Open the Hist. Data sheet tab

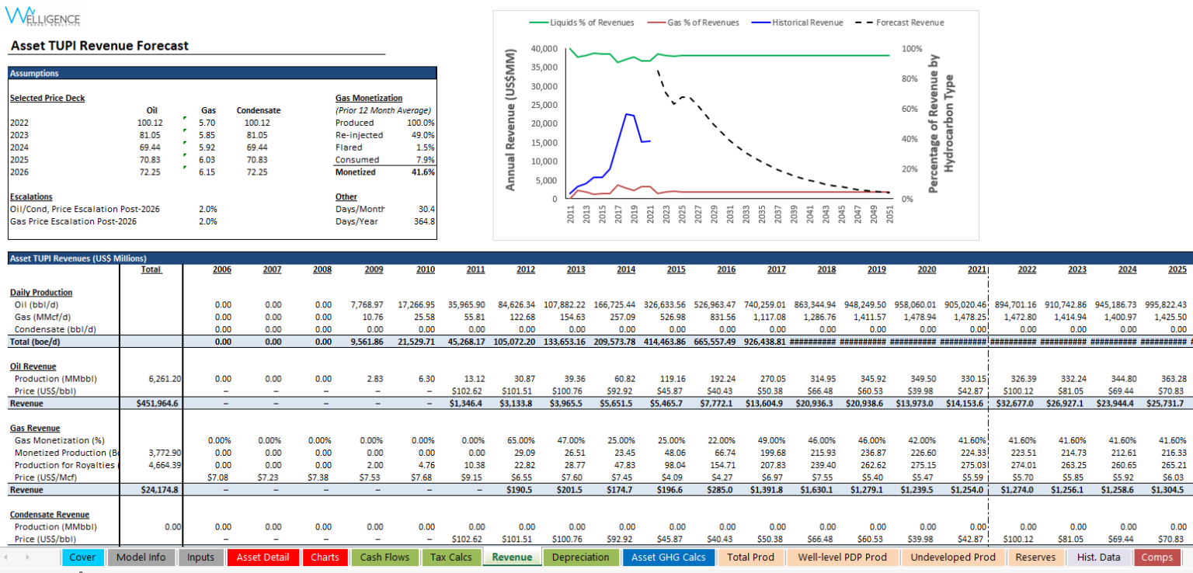[1098, 557]
